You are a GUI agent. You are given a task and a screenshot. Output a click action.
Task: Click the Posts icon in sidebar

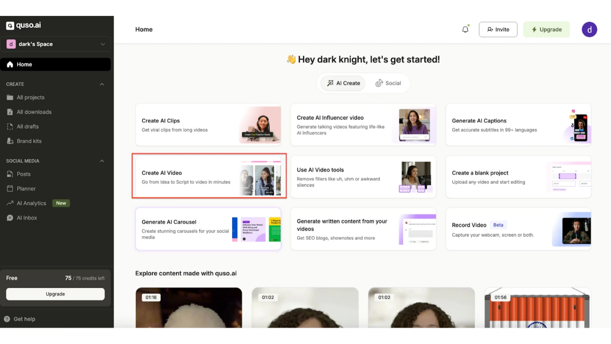[x=10, y=174]
